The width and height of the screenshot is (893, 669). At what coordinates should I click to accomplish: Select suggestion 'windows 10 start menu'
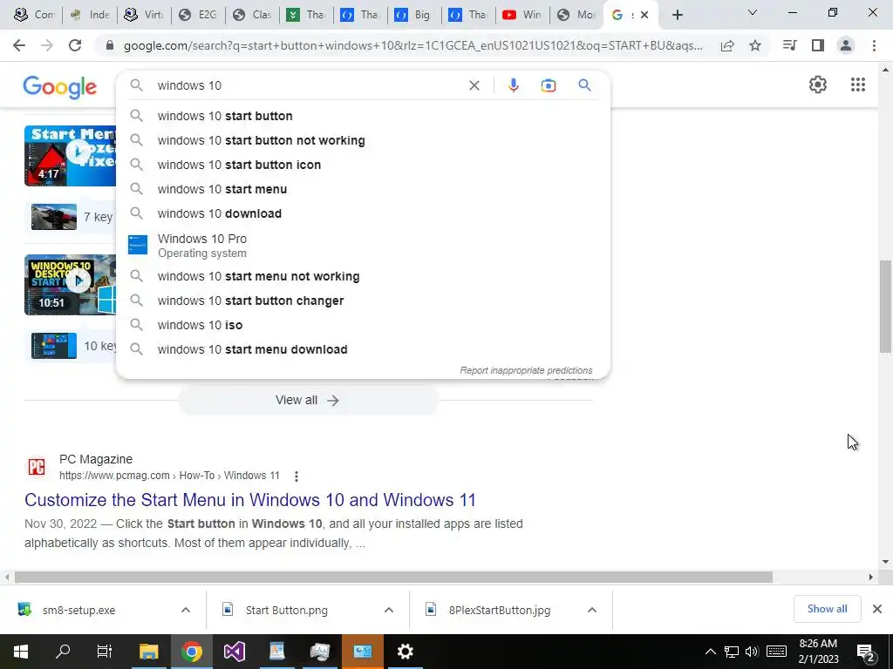363,189
